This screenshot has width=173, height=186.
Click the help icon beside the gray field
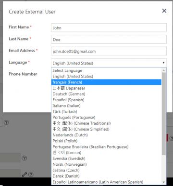[x=24, y=158]
